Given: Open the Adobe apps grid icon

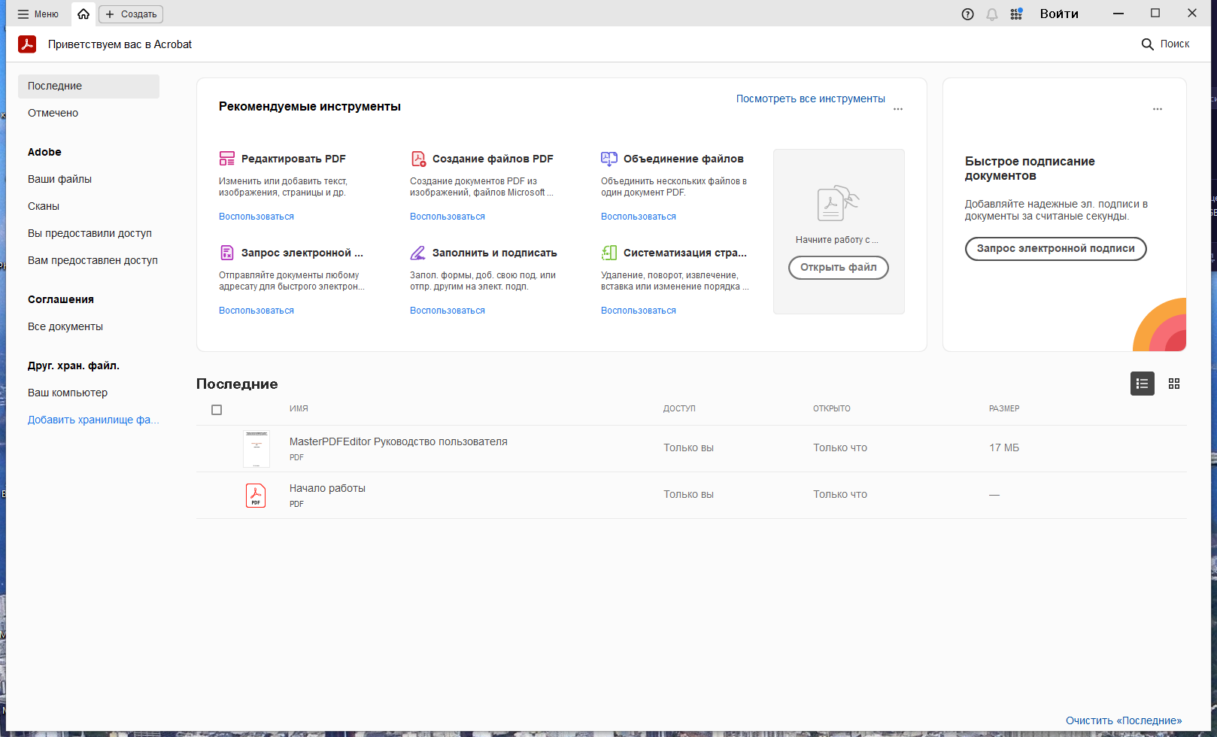Looking at the screenshot, I should click(1016, 14).
